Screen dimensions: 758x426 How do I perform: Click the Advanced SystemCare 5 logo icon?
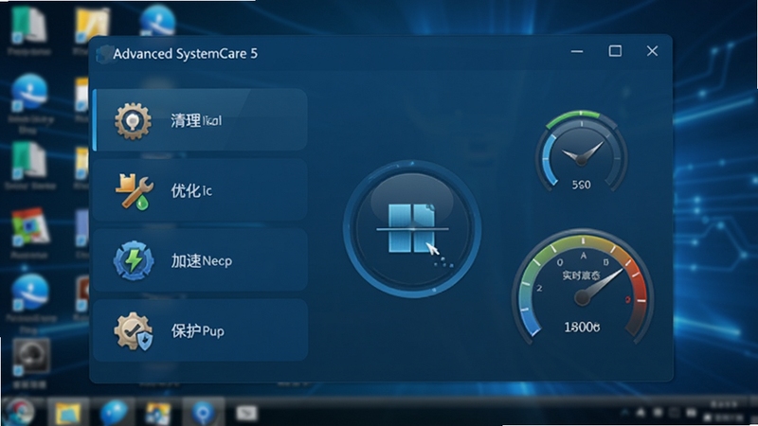coord(104,54)
